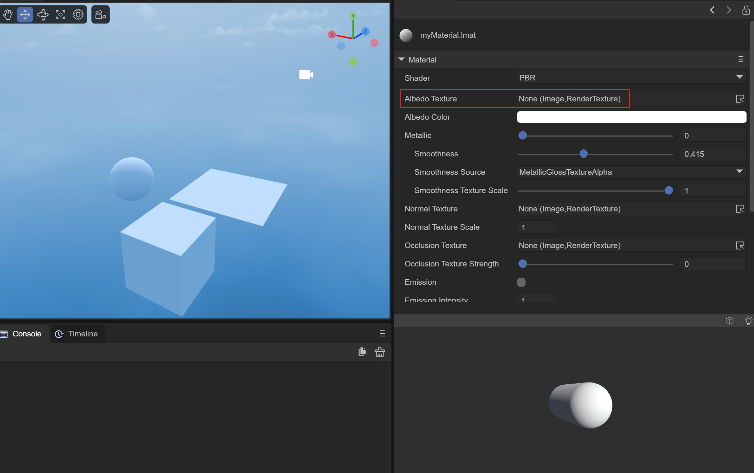This screenshot has height=473, width=754.
Task: Click the lock inspector icon
Action: tap(746, 10)
